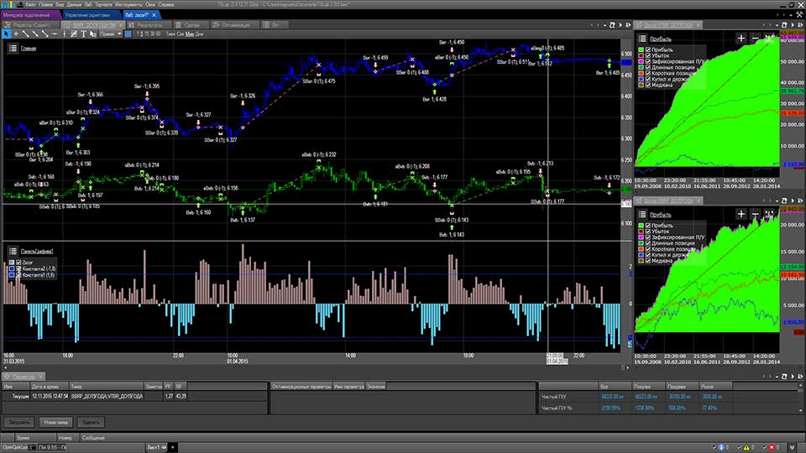Open the Zscor indicator pane menu icon

pos(13,251)
